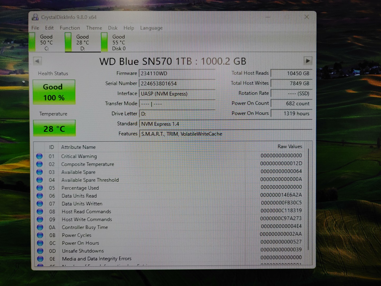Click green status bar of Disk 0
This screenshot has width=381, height=286.
104,42
